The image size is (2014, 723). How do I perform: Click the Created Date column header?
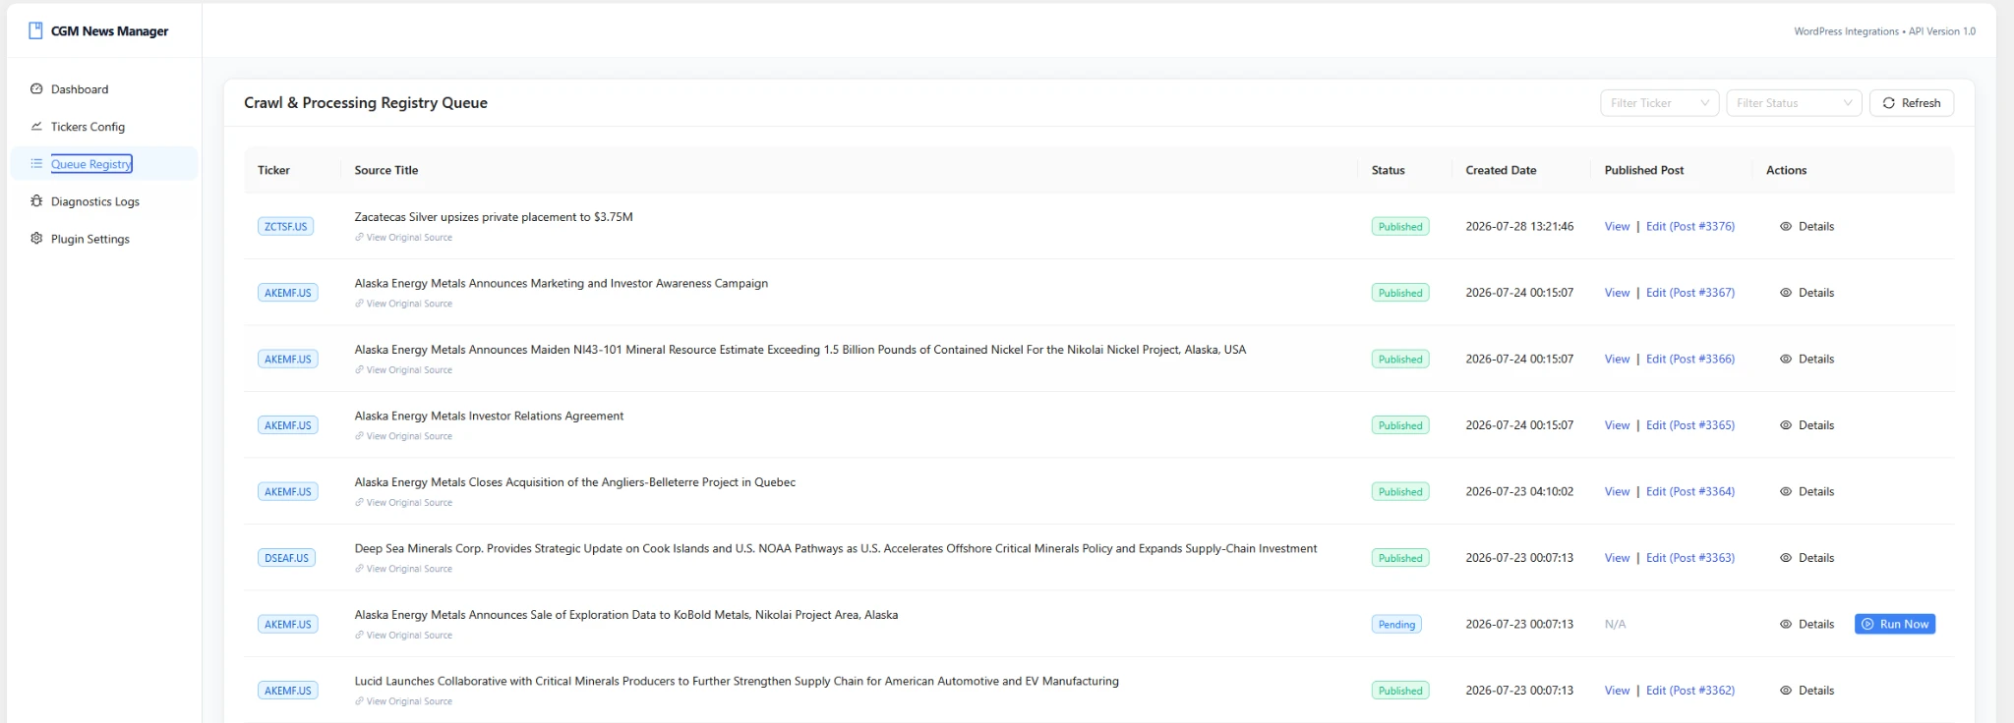point(1501,170)
